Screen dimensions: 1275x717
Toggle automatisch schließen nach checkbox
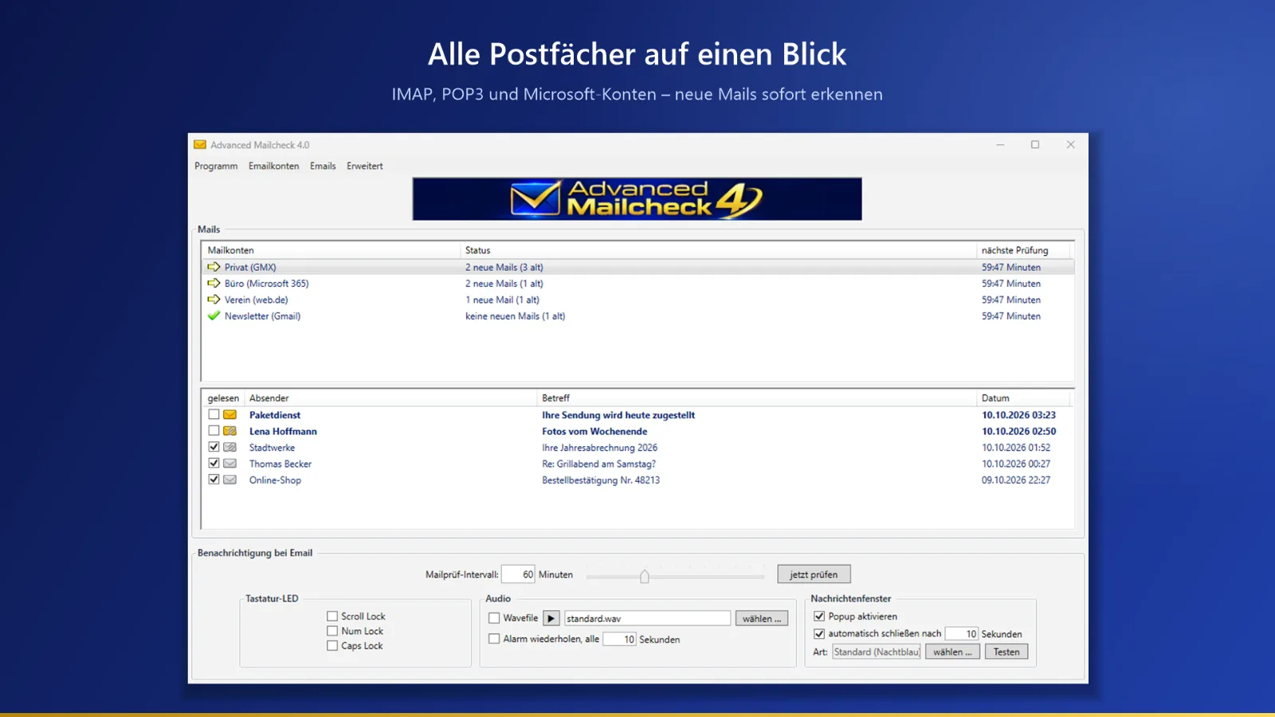pyautogui.click(x=819, y=633)
